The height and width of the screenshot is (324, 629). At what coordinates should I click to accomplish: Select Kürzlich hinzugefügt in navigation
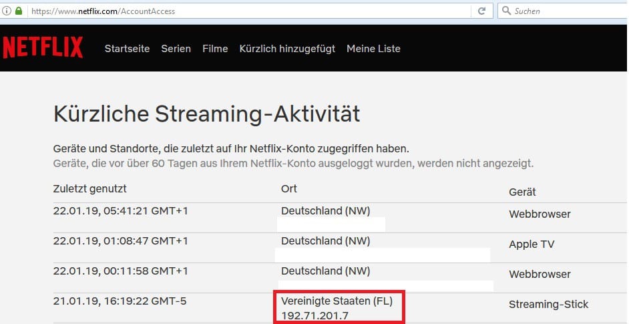coord(287,49)
